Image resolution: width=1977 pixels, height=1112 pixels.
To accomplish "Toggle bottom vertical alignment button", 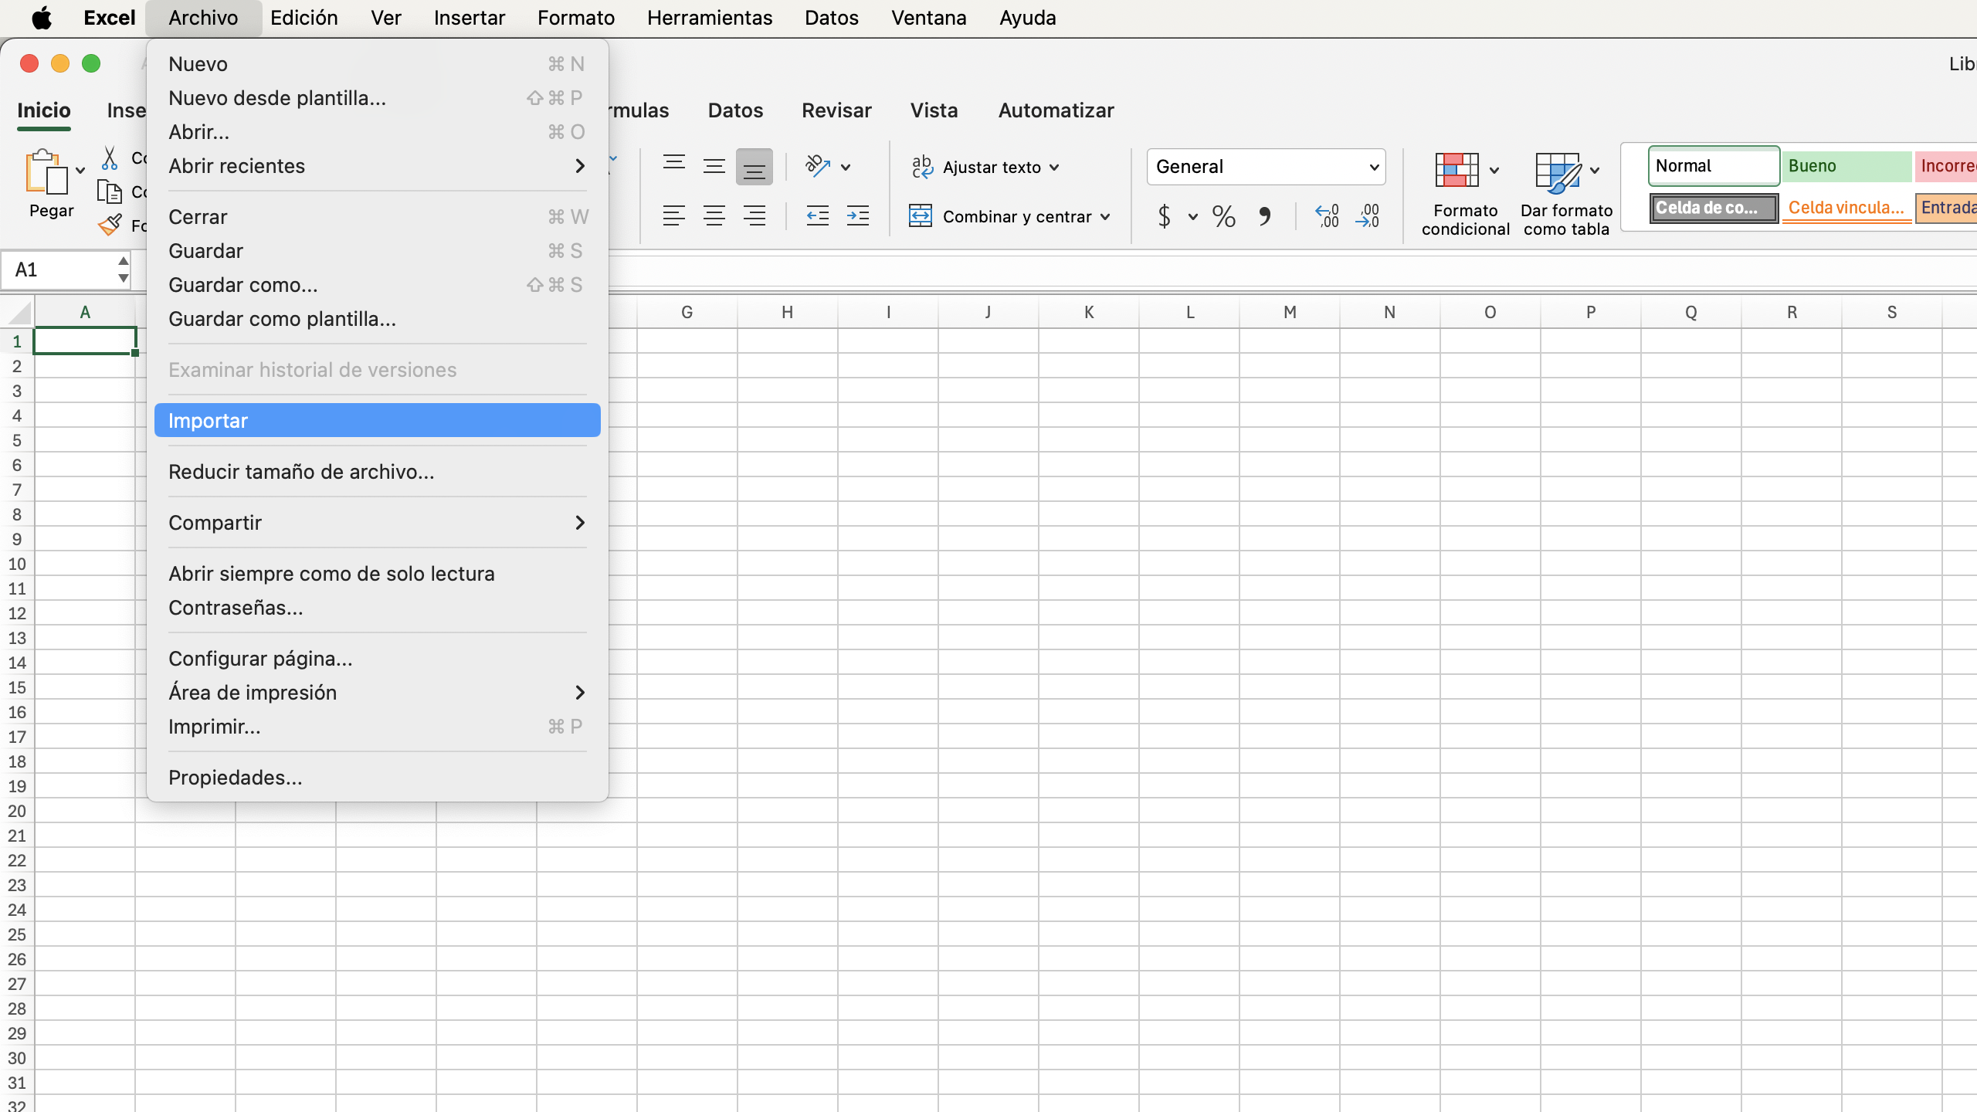I will [754, 167].
